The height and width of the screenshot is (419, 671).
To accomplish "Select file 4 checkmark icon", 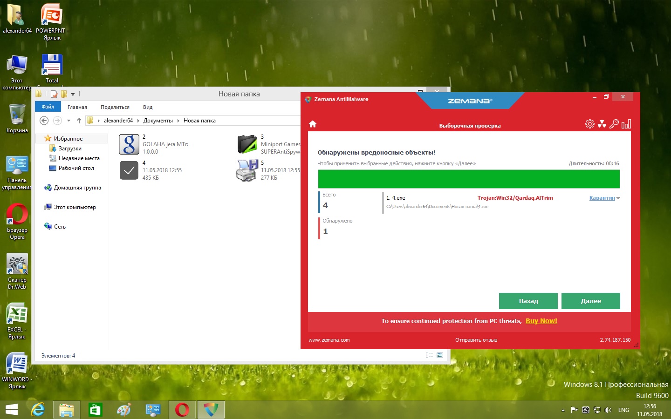I will tap(129, 170).
